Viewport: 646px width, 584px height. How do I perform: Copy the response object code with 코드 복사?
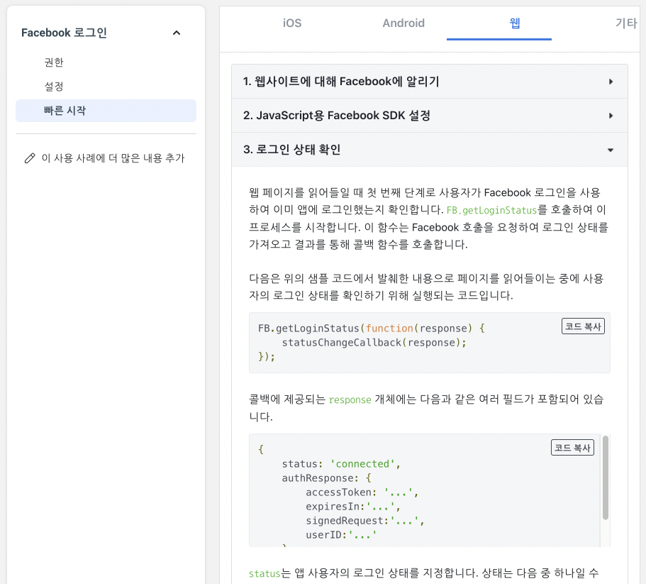(x=572, y=448)
